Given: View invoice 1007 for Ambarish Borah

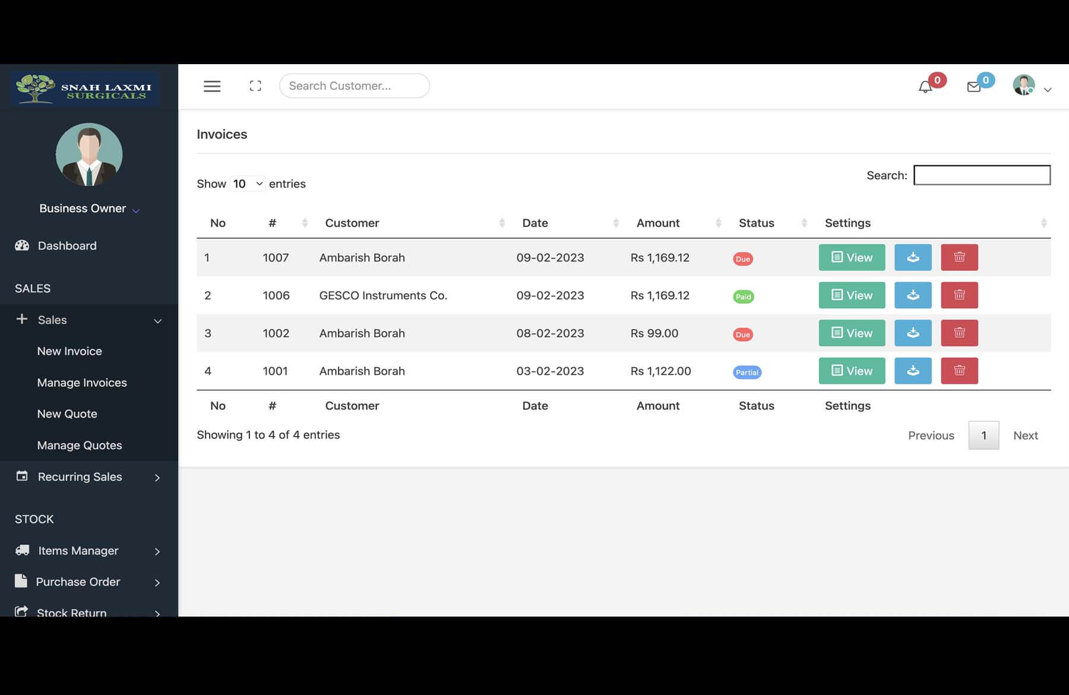Looking at the screenshot, I should [852, 257].
